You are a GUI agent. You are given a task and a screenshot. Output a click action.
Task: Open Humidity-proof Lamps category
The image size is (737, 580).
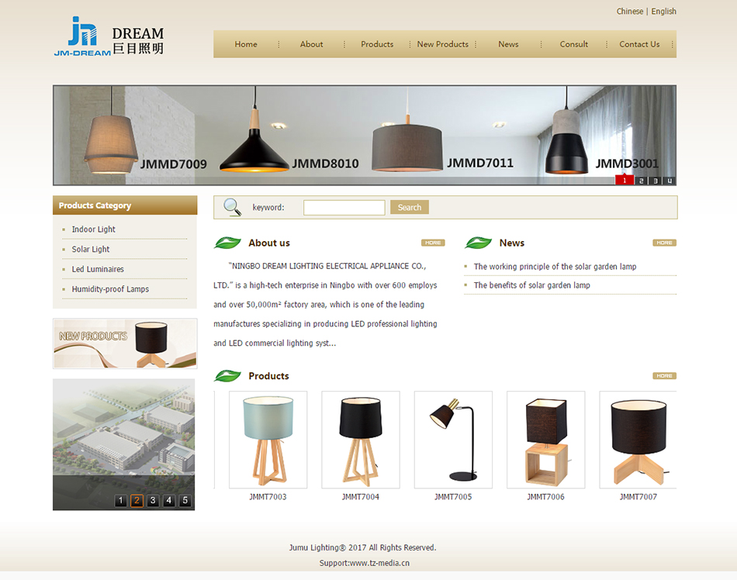tap(110, 289)
